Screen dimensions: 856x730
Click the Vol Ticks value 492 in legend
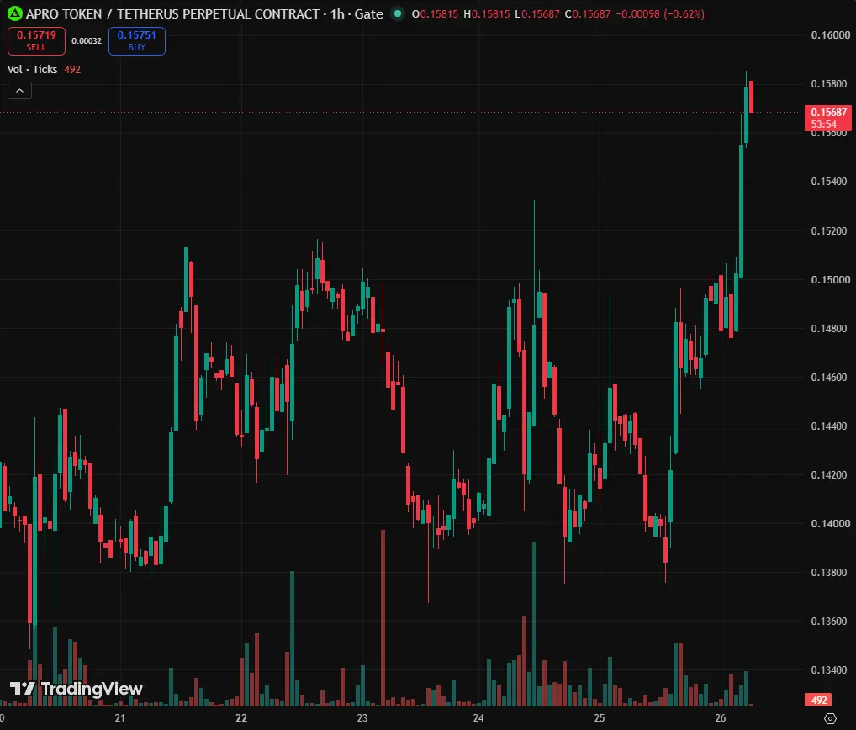(72, 69)
